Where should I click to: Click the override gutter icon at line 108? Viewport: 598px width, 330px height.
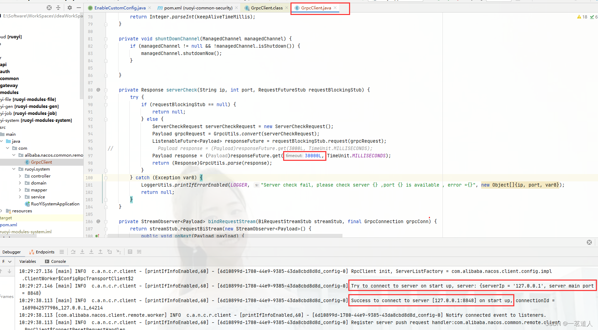[98, 236]
